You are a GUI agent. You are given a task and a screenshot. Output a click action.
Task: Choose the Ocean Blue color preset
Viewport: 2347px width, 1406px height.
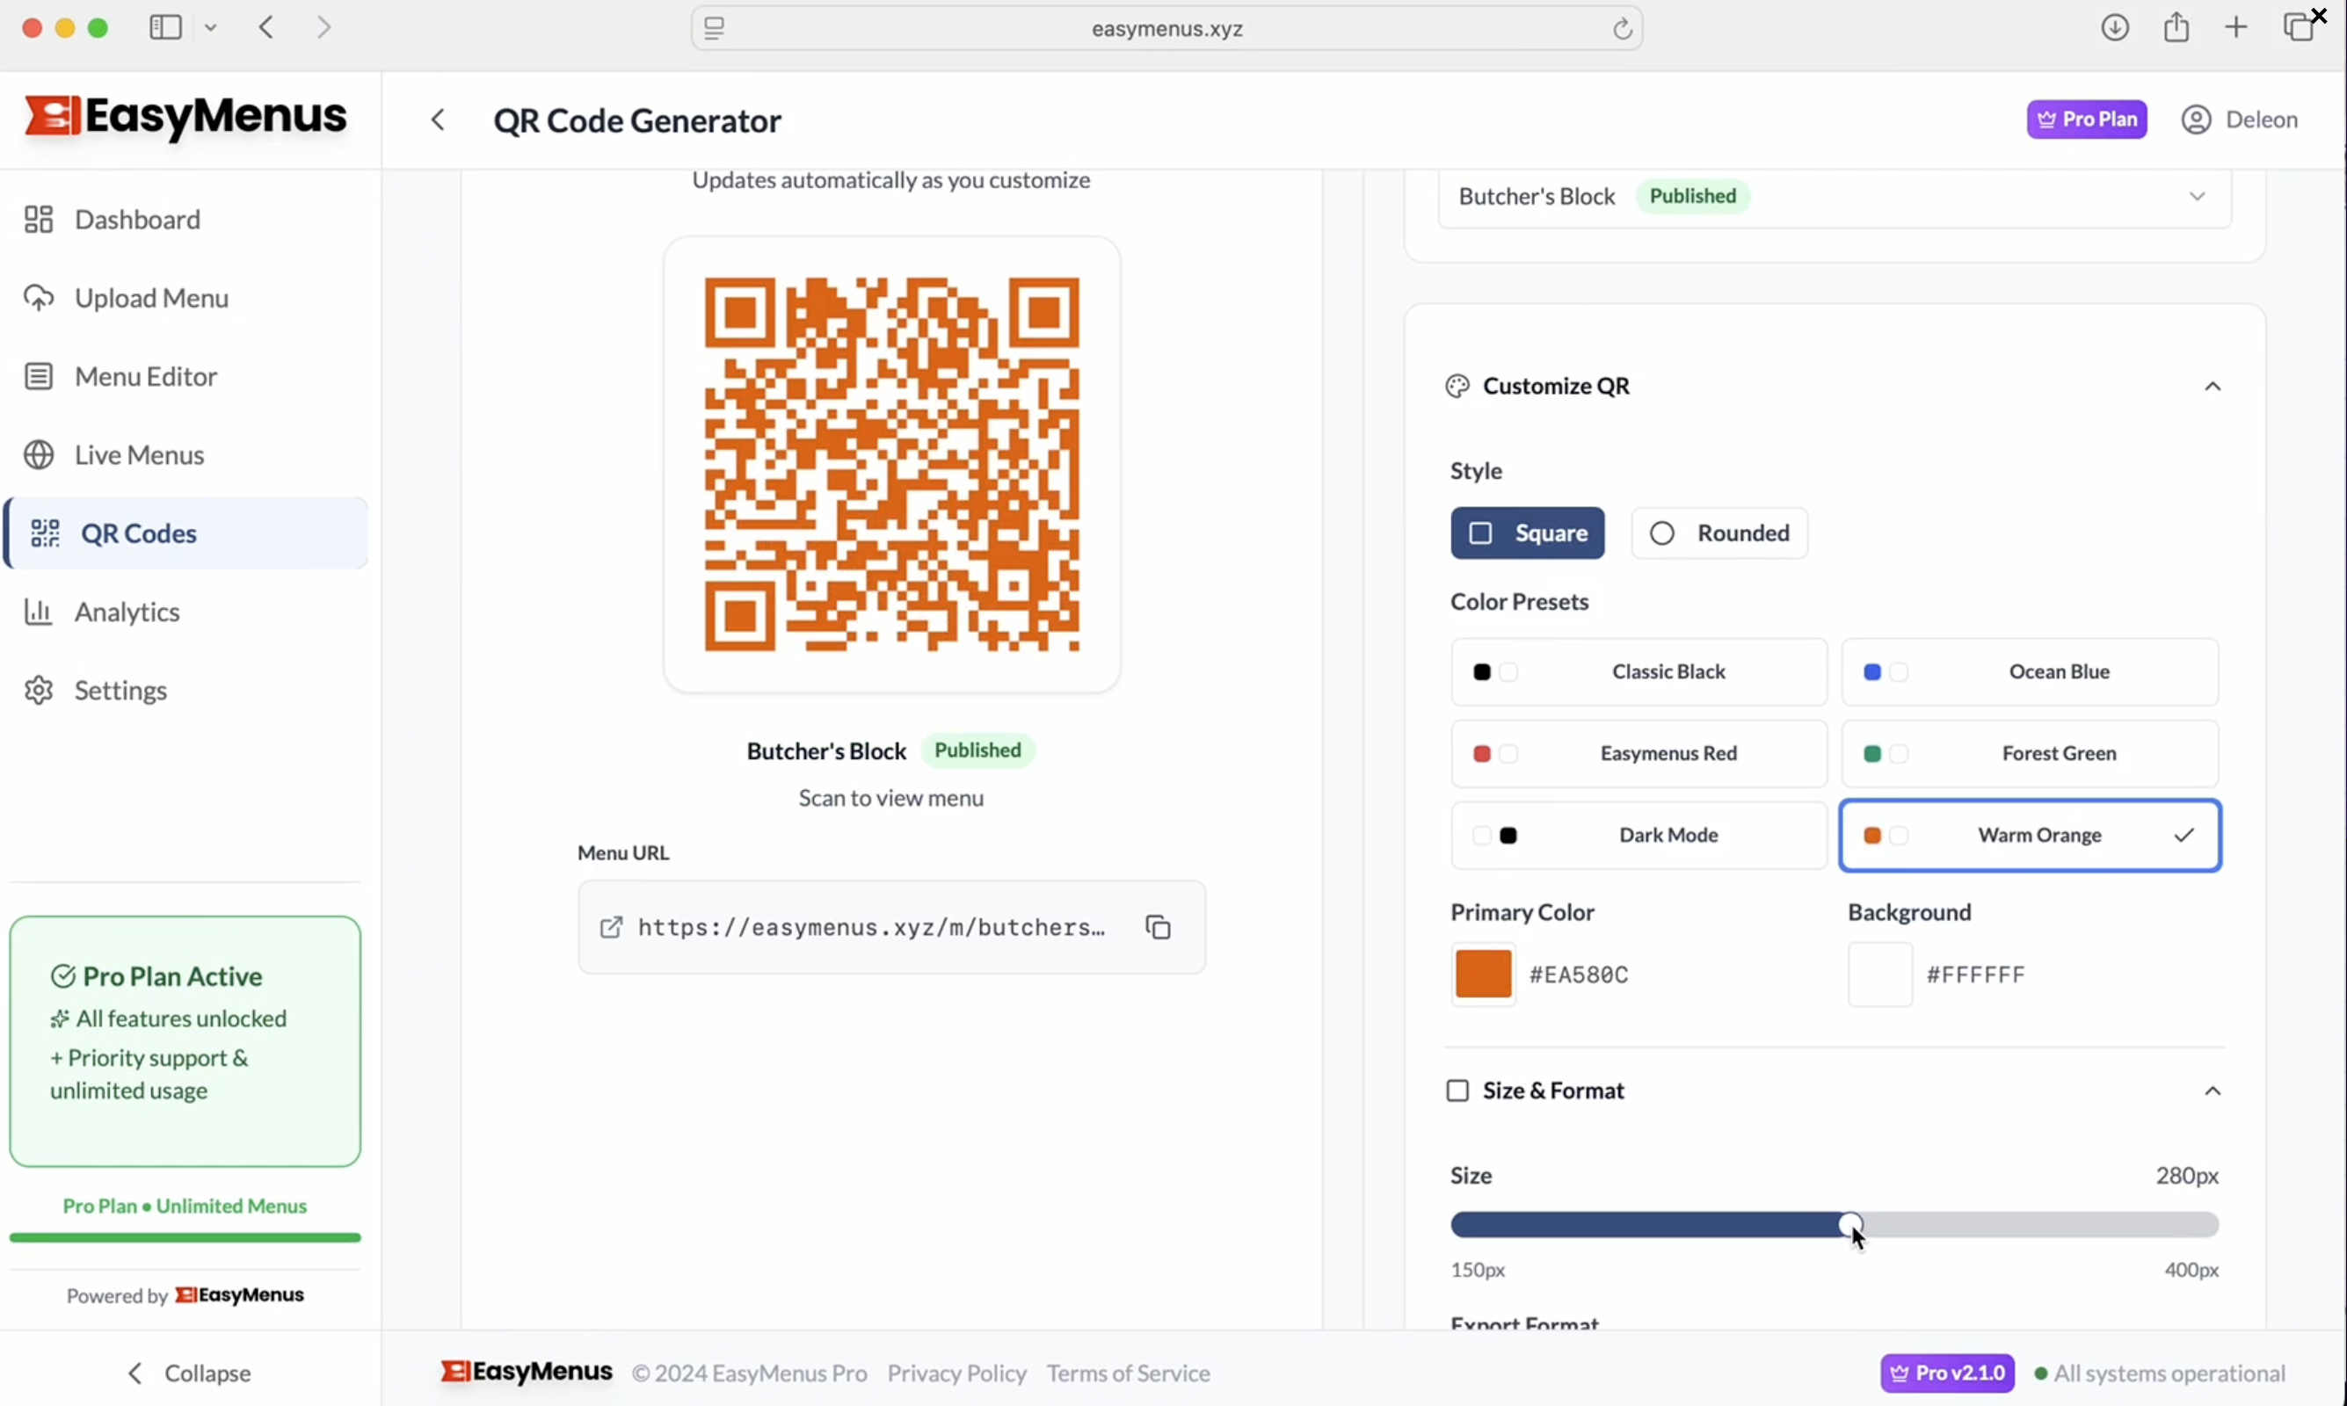pyautogui.click(x=2029, y=671)
